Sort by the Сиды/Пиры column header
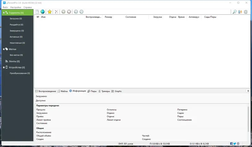This screenshot has width=252, height=147. (210, 17)
